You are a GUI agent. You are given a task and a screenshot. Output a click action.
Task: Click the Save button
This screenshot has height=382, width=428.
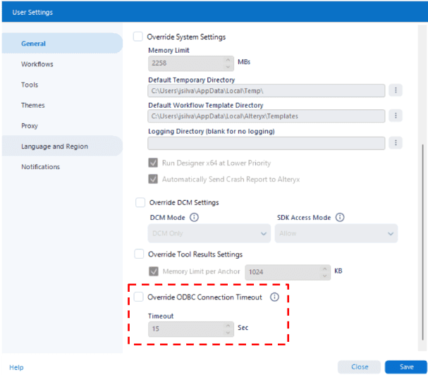tap(405, 367)
